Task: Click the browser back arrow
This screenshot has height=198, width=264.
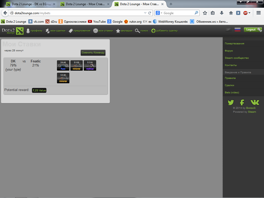Action: [5, 13]
